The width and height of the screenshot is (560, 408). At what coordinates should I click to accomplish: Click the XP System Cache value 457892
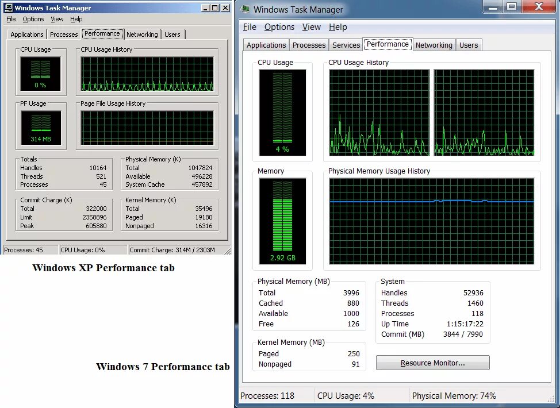pyautogui.click(x=202, y=184)
